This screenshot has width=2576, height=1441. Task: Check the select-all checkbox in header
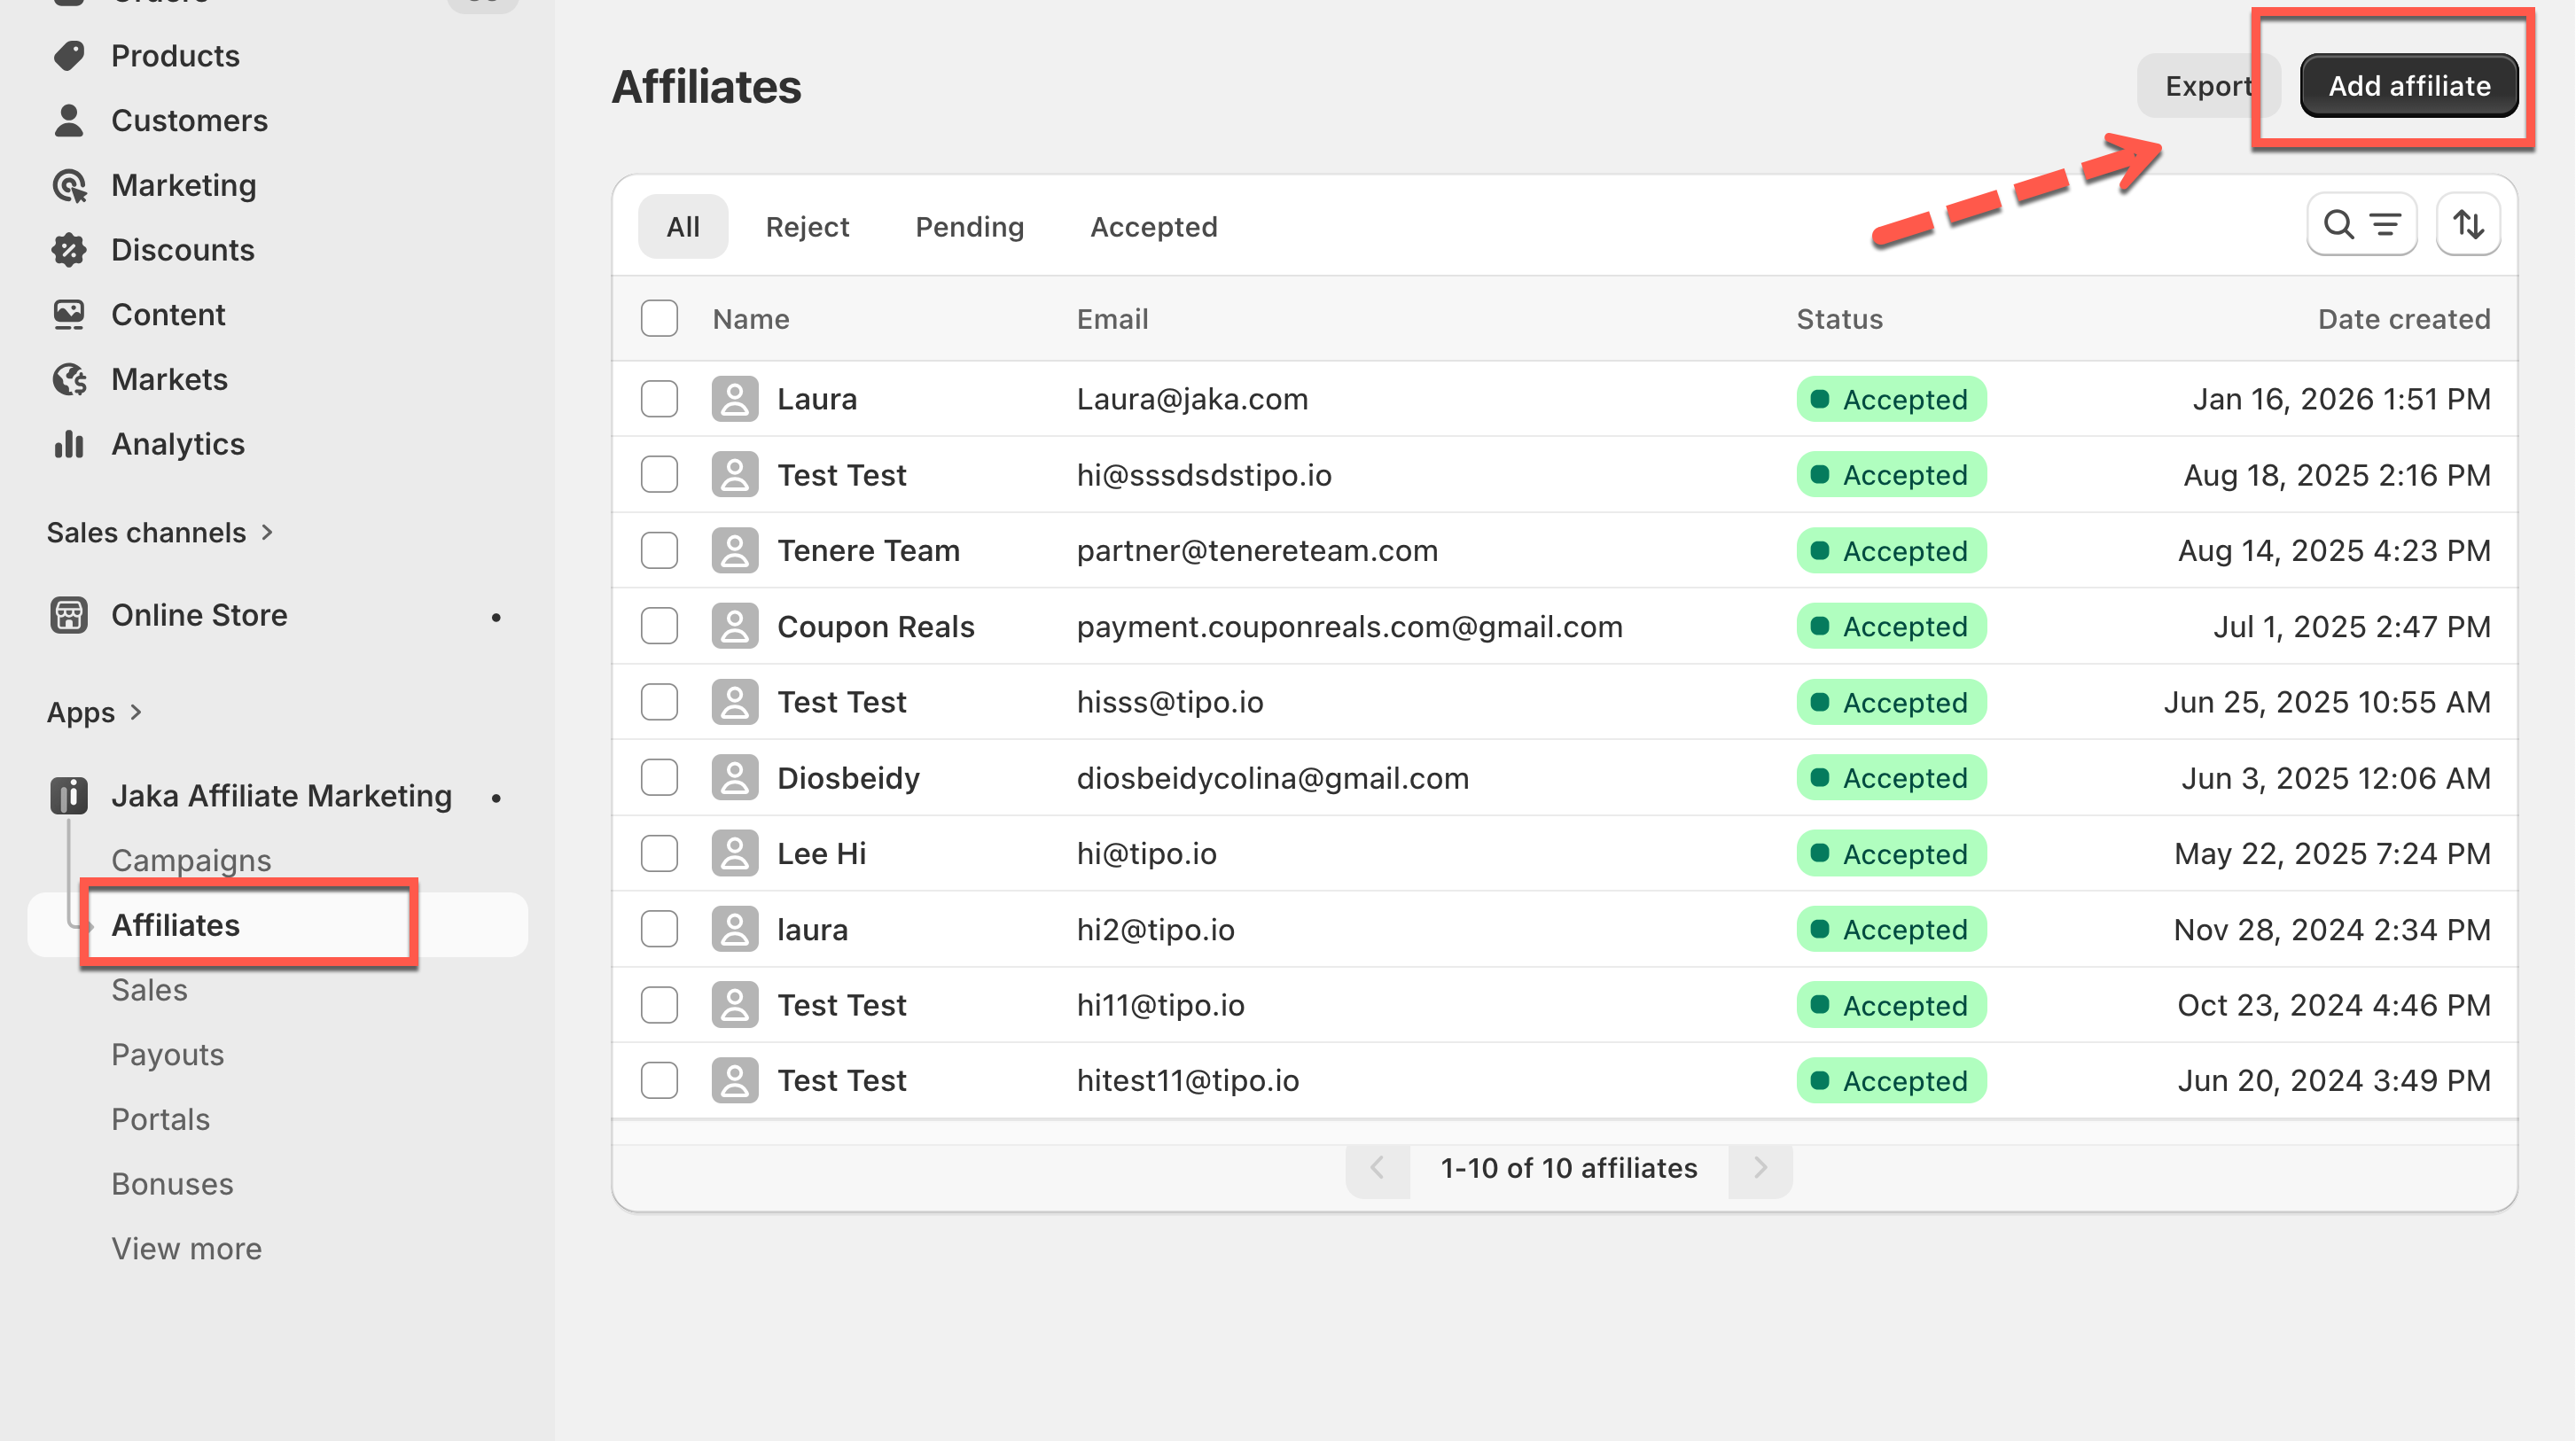659,319
